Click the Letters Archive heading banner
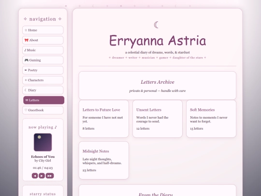The image size is (261, 196). (158, 86)
